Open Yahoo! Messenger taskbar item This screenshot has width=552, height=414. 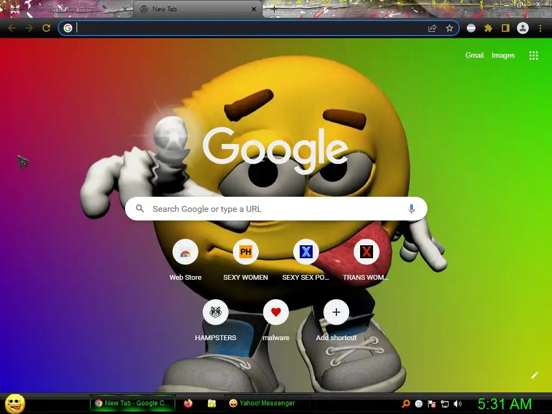[267, 403]
